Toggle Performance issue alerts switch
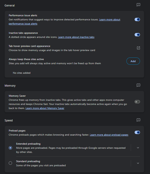The image size is (150, 174). 137,20
